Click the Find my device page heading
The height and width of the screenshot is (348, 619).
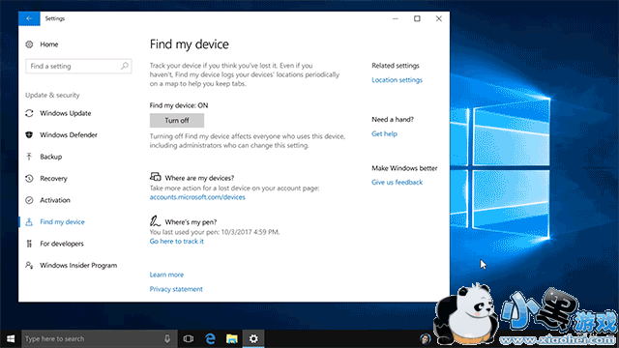[190, 44]
